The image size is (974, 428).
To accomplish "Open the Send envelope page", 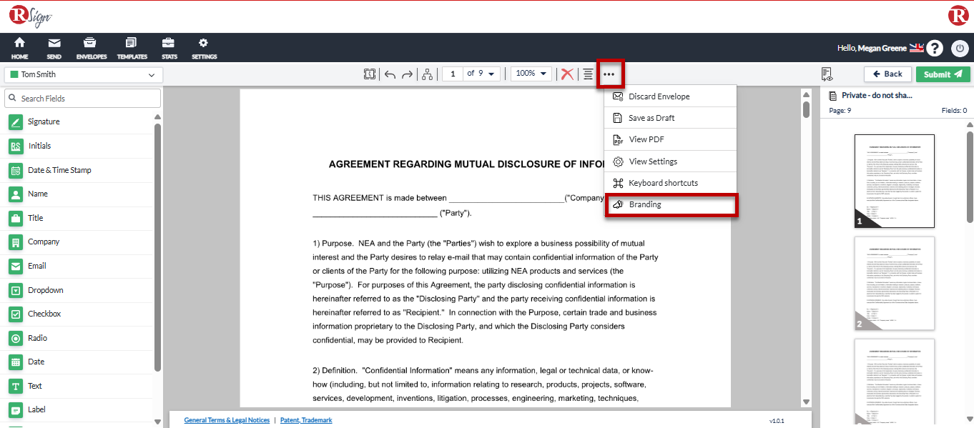I will point(54,48).
